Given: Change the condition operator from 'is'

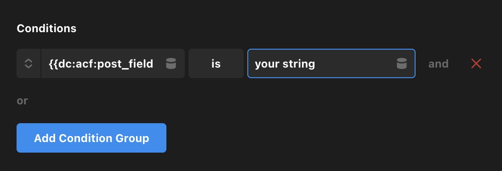Looking at the screenshot, I should coord(216,63).
